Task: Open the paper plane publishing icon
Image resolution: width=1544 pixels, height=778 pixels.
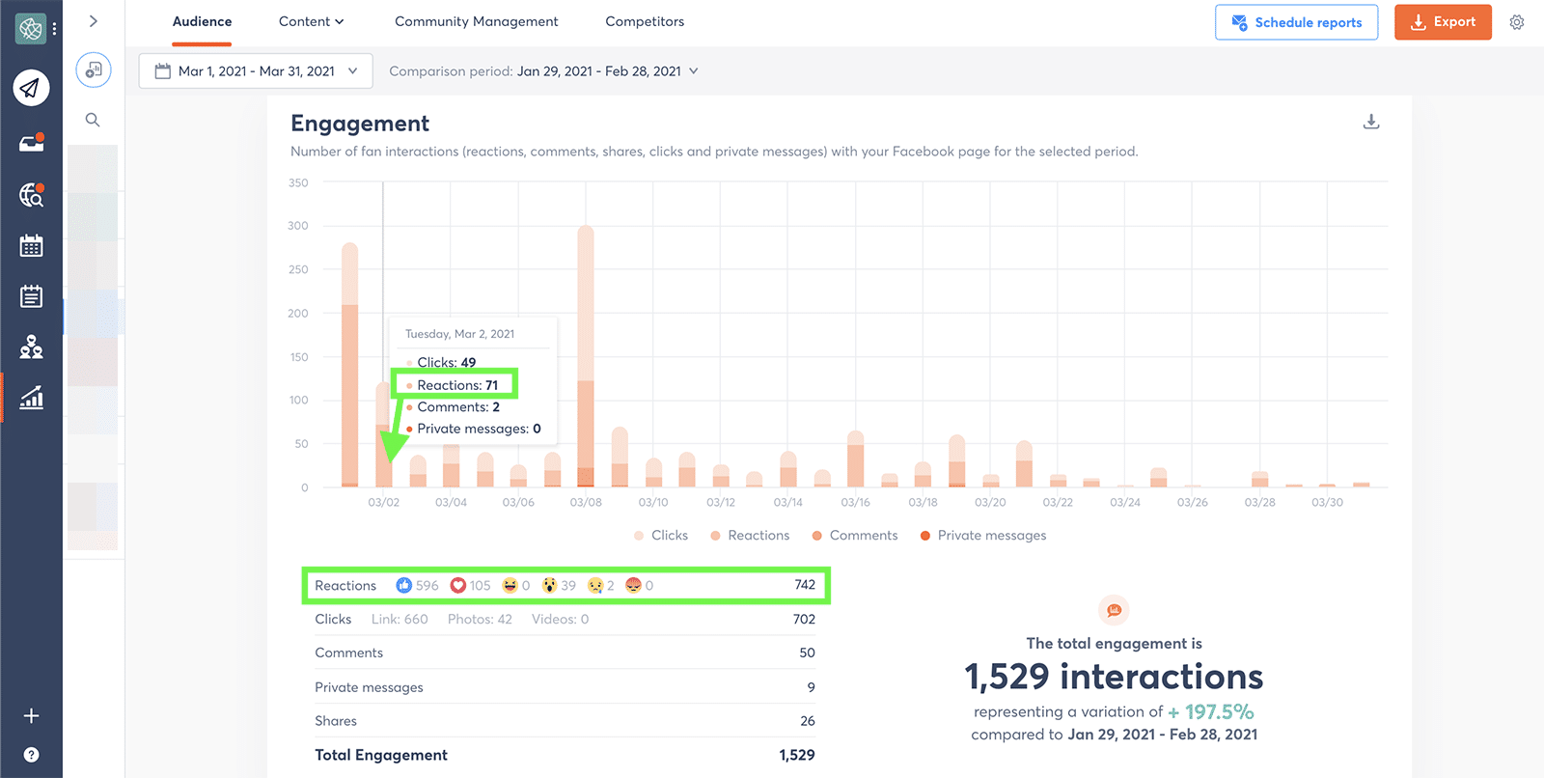Action: (31, 88)
